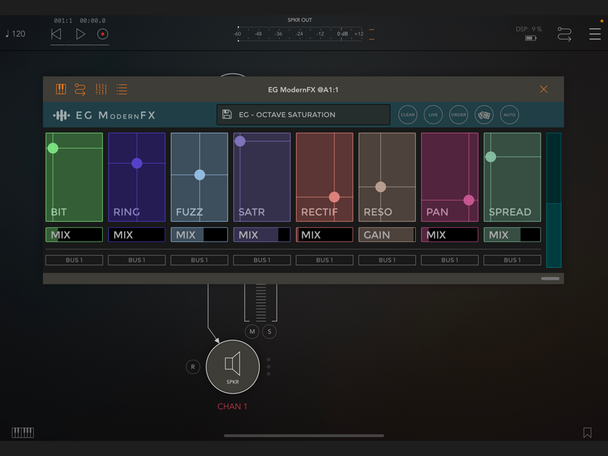Toggle the AUTO button
This screenshot has width=608, height=456.
[510, 115]
